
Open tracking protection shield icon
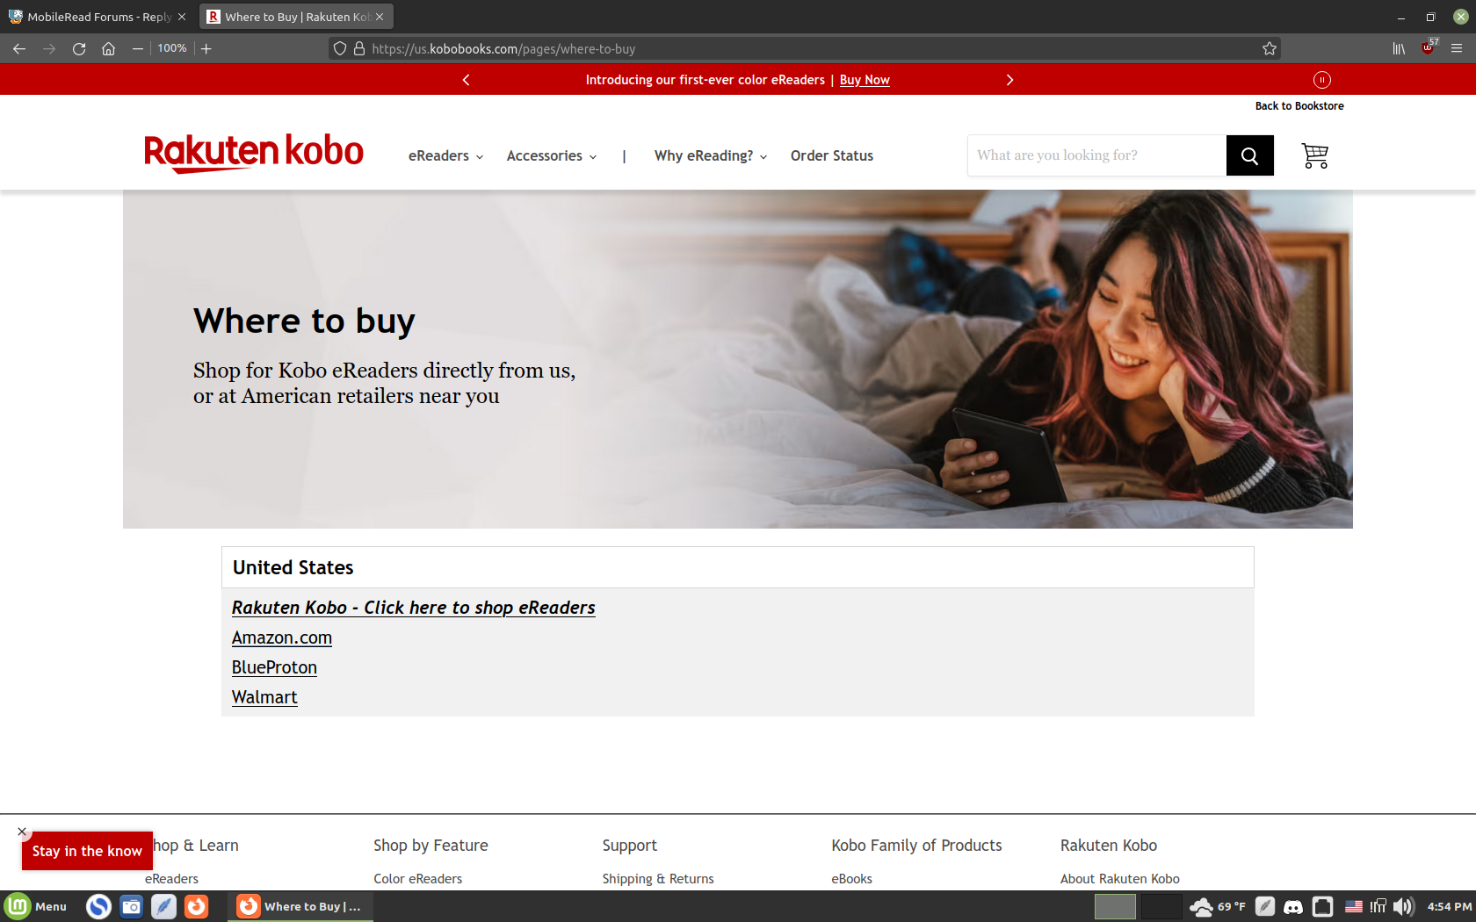(340, 49)
